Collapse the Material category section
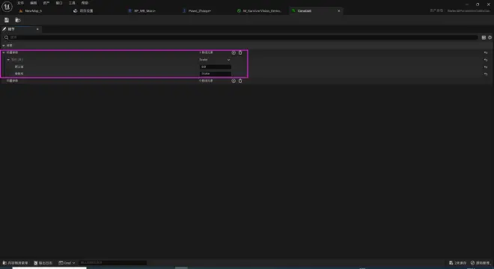Image resolution: width=494 pixels, height=269 pixels. [x=4, y=46]
